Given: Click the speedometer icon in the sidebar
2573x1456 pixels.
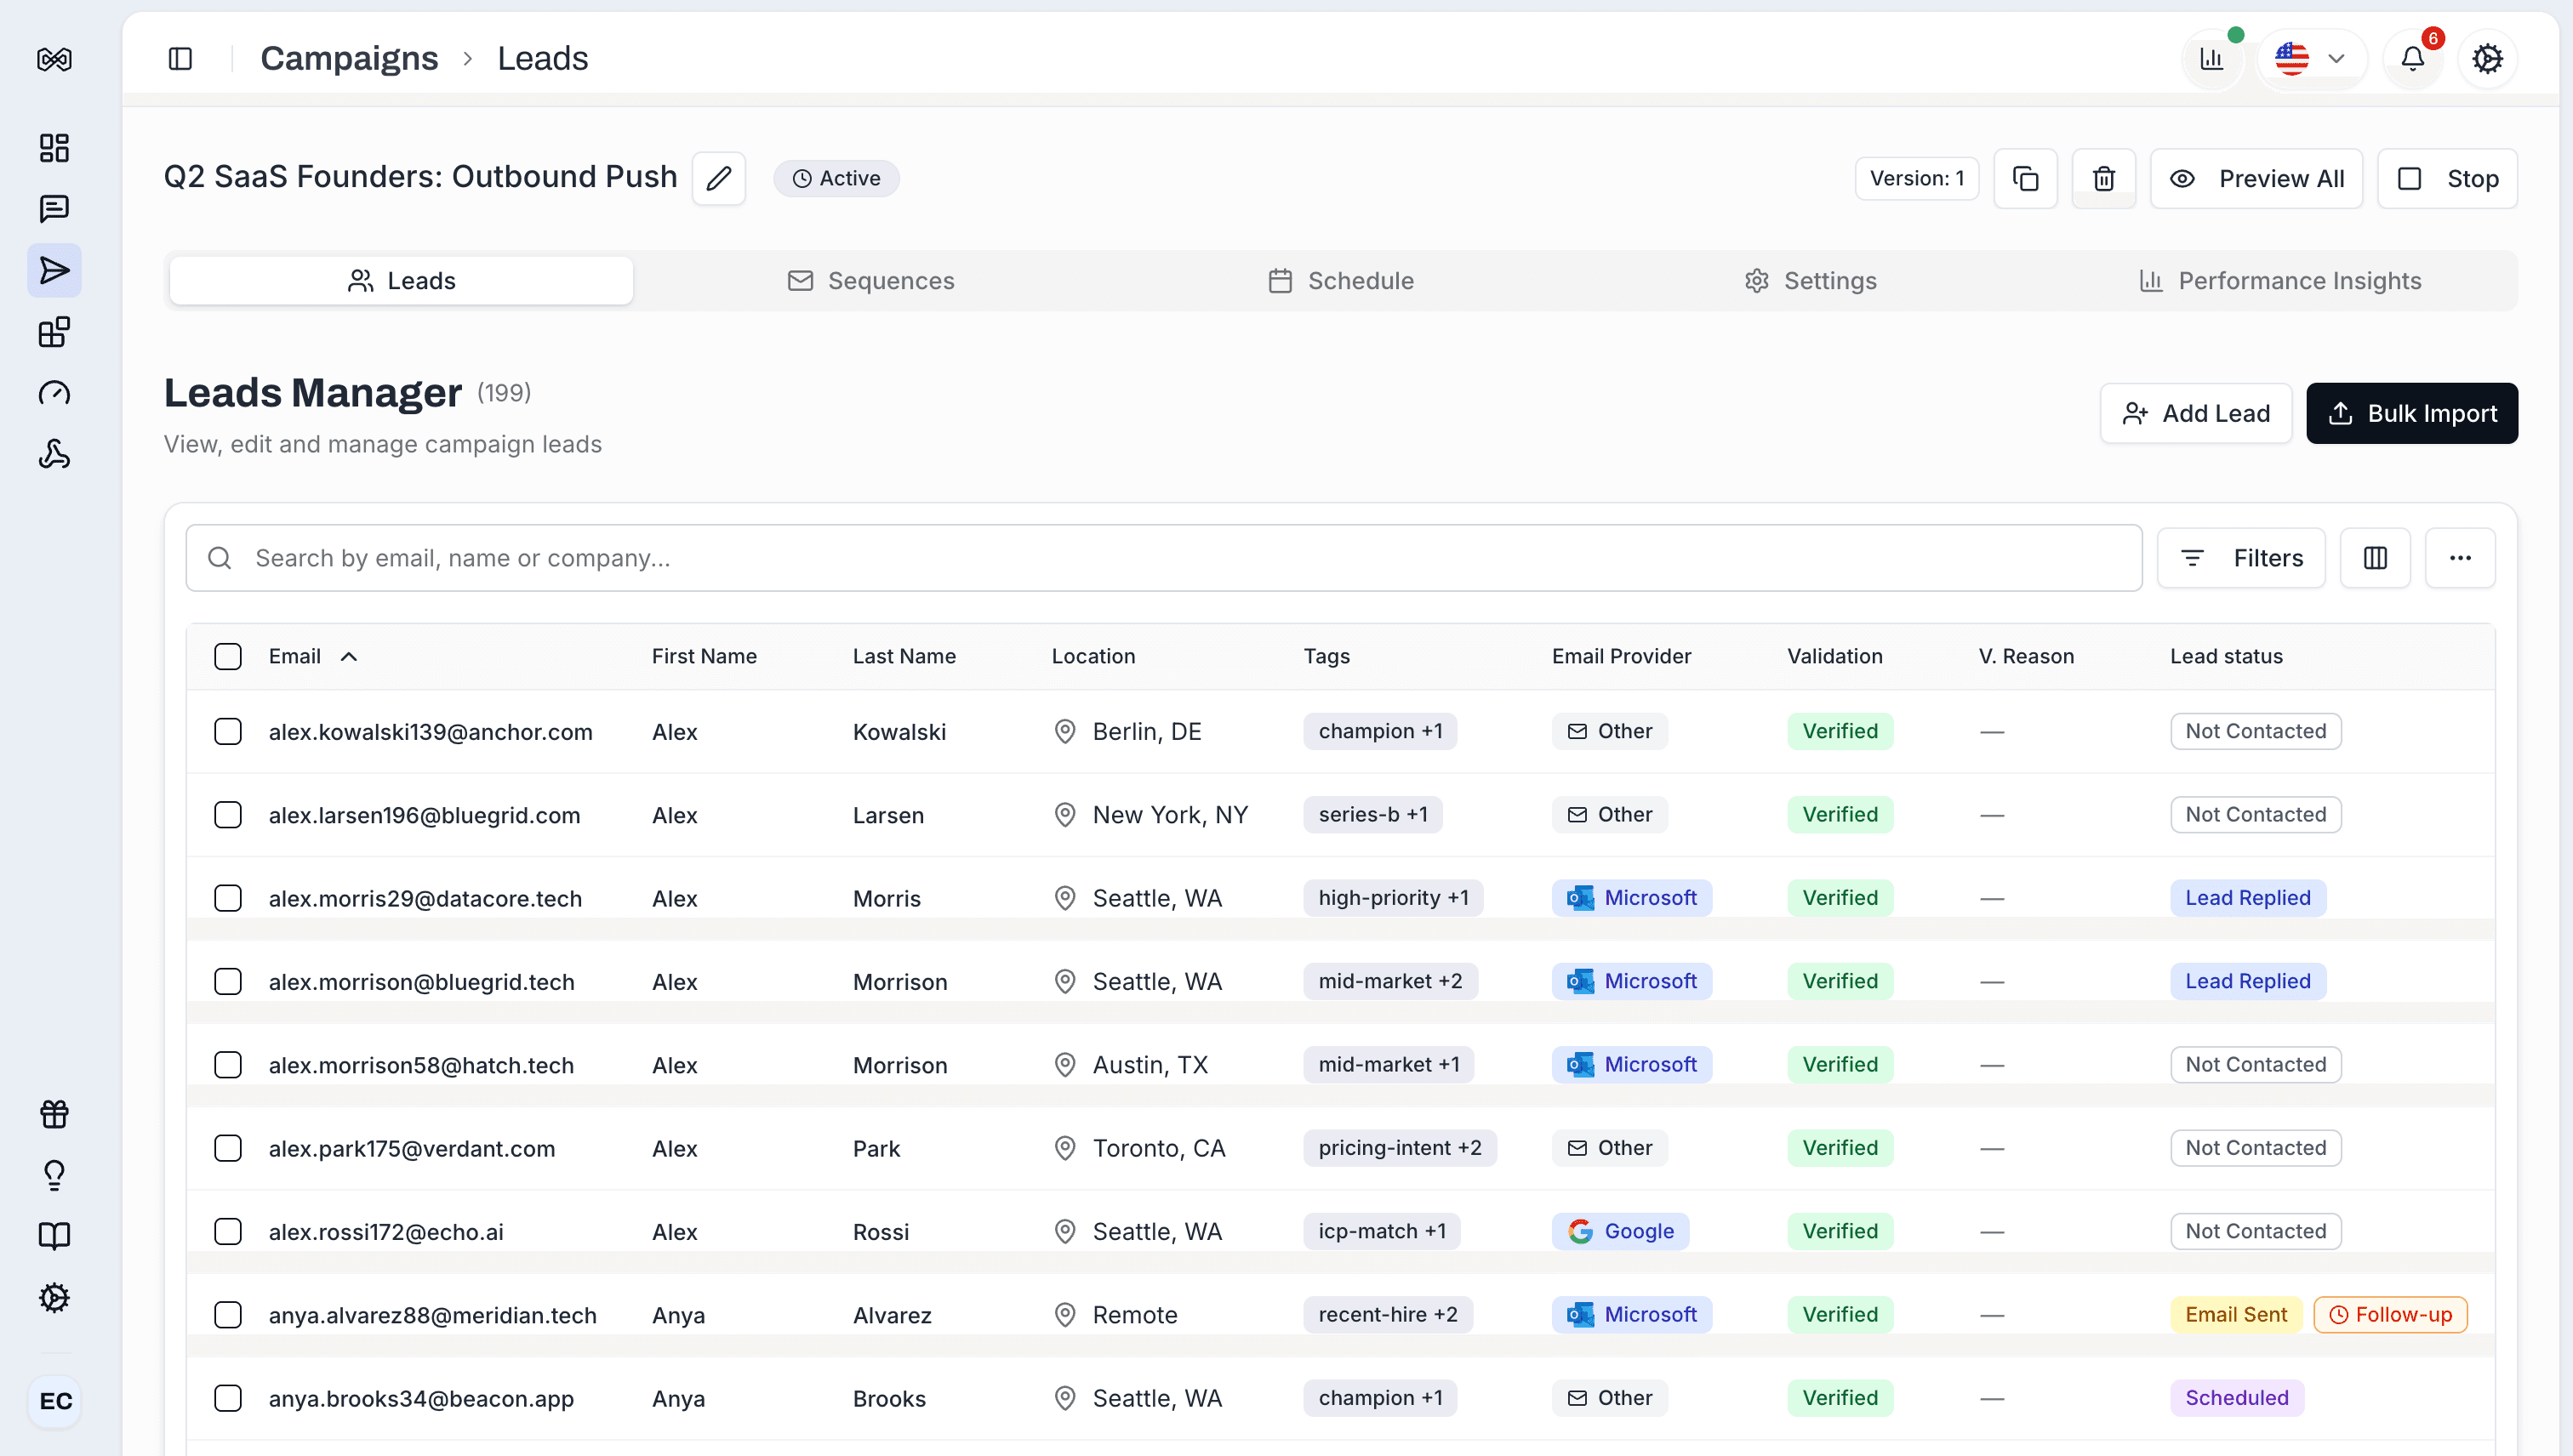Looking at the screenshot, I should coord(54,393).
